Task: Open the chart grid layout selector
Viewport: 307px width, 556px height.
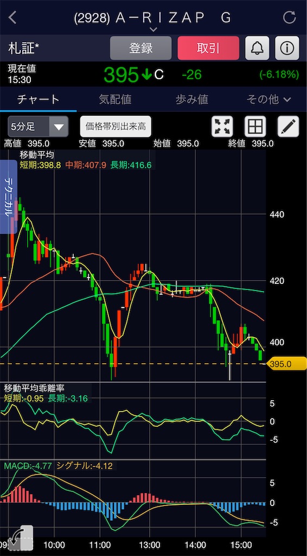Action: coord(255,126)
